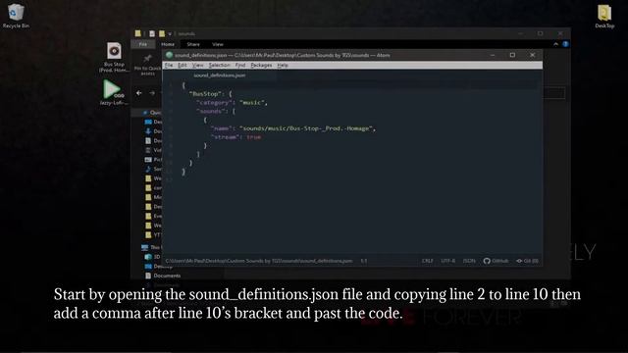Click the true value after stream
Screen dimensions: 628x353
coord(253,137)
